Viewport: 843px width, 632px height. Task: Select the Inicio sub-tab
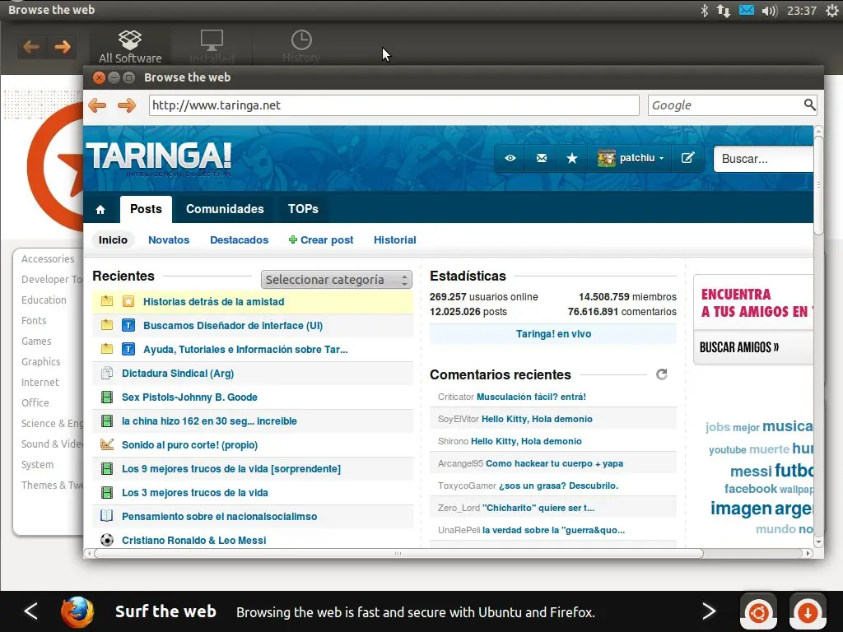(113, 239)
